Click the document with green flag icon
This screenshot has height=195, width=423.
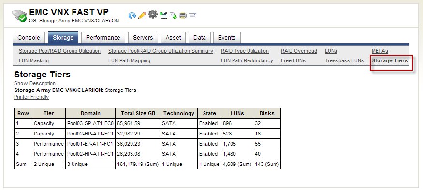163,15
